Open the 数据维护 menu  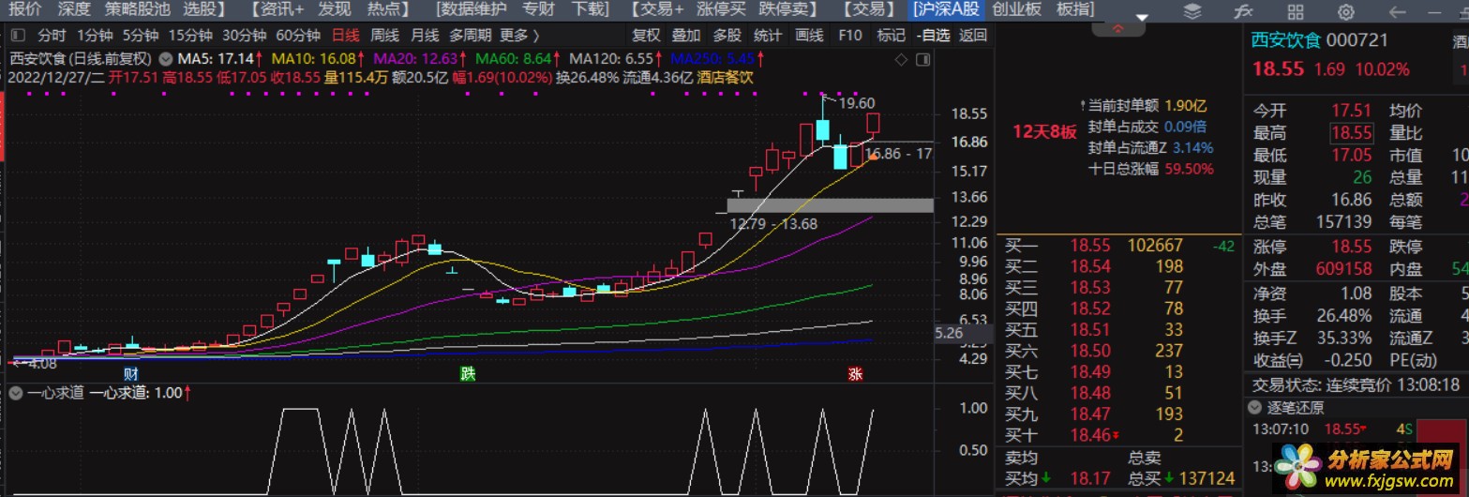point(472,9)
